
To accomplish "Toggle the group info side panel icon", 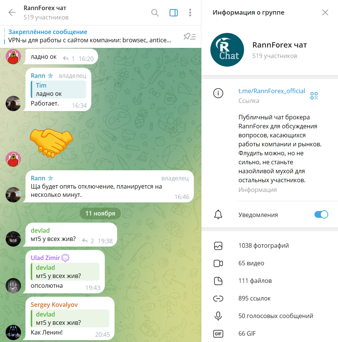I will [174, 13].
